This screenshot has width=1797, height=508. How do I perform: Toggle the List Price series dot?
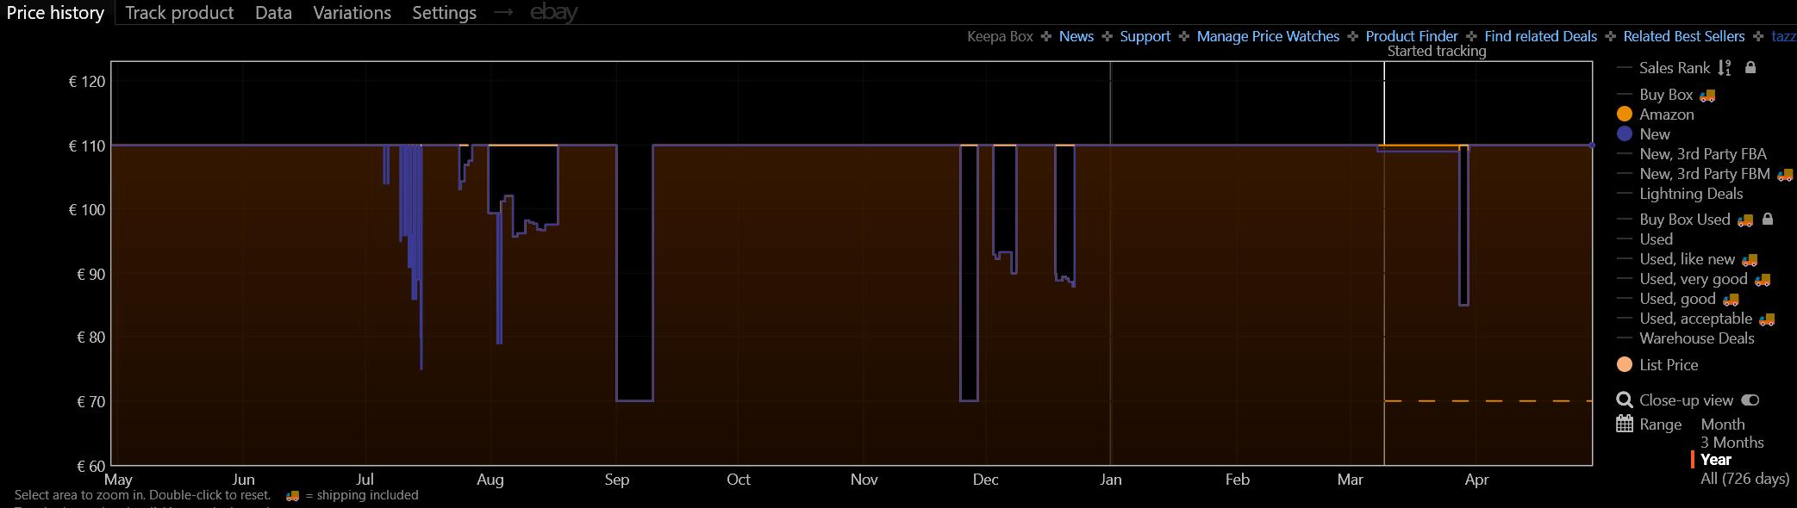[x=1625, y=365]
